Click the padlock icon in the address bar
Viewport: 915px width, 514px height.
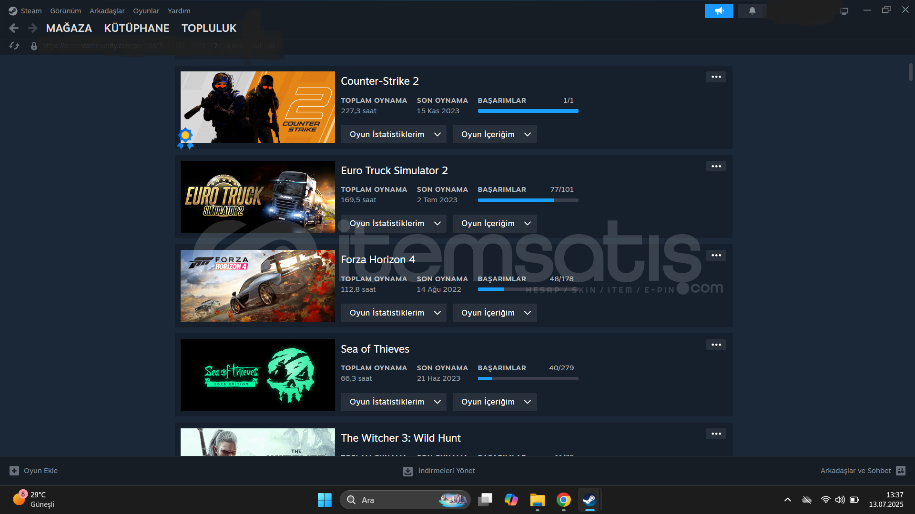(34, 46)
